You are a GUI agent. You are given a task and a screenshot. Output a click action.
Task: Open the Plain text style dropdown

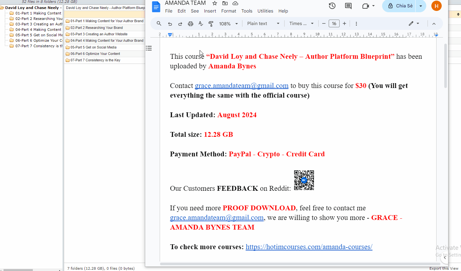(x=263, y=23)
